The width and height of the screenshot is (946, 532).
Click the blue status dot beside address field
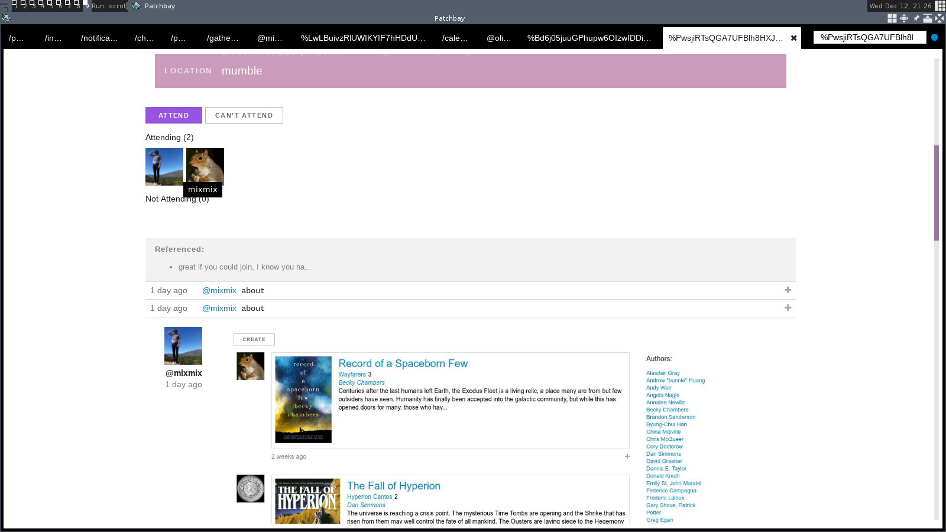point(934,37)
